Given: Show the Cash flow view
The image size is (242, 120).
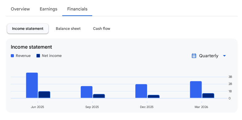Looking at the screenshot, I should [x=101, y=29].
